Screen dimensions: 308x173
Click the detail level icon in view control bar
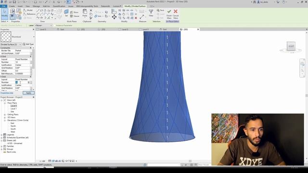click(50, 161)
